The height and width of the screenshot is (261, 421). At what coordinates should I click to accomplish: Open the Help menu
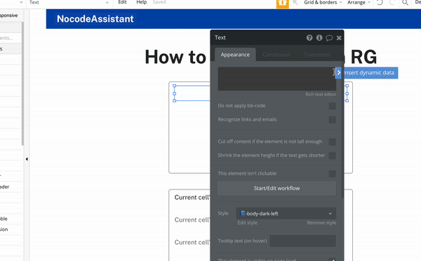142,2
